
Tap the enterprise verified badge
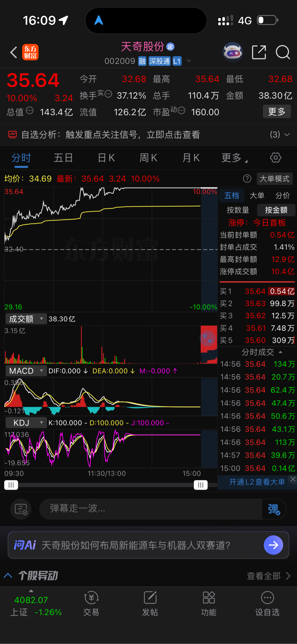[x=171, y=47]
